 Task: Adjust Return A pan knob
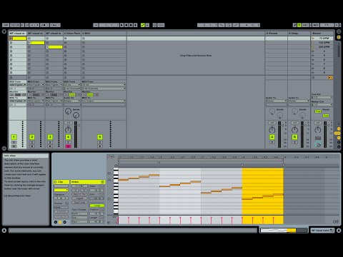(x=272, y=130)
